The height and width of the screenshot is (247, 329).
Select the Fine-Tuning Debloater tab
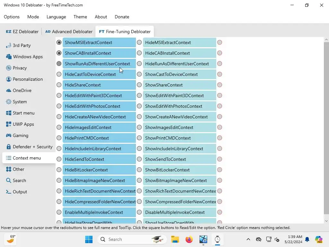125,32
